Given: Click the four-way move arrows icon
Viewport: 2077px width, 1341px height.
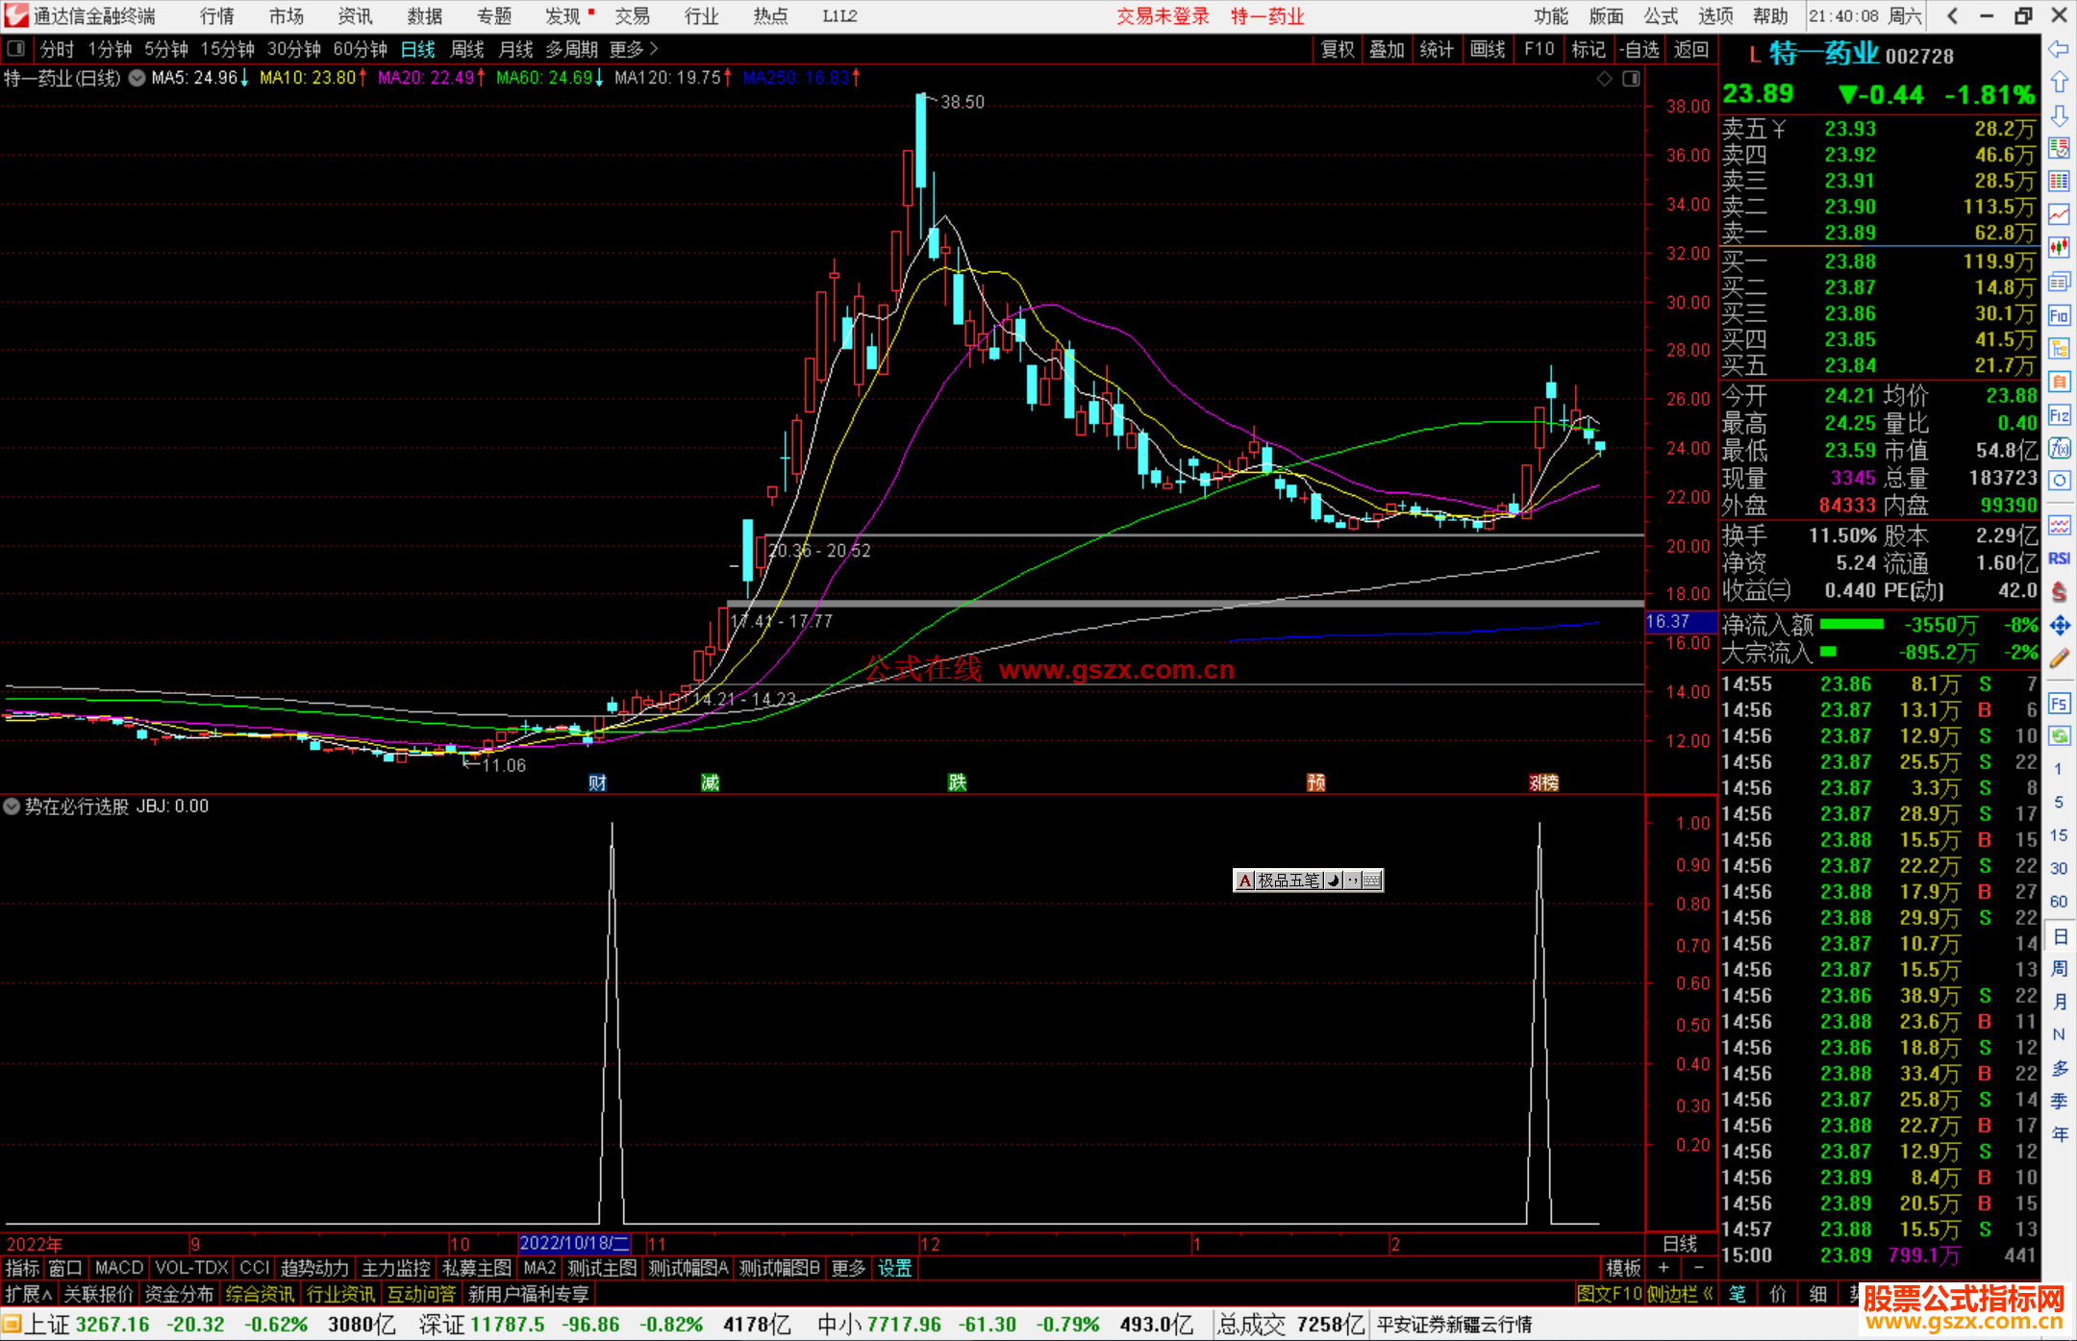Looking at the screenshot, I should 2059,626.
